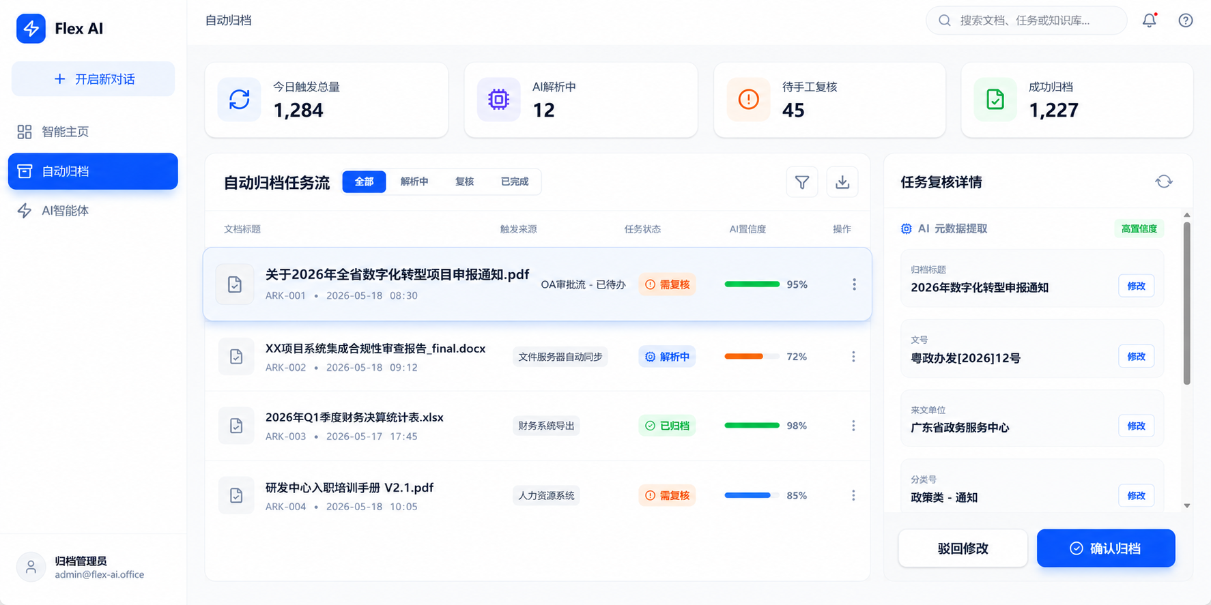Viewport: 1211px width, 605px height.
Task: Click the 需复核 status badge for ARK-001
Action: 667,284
